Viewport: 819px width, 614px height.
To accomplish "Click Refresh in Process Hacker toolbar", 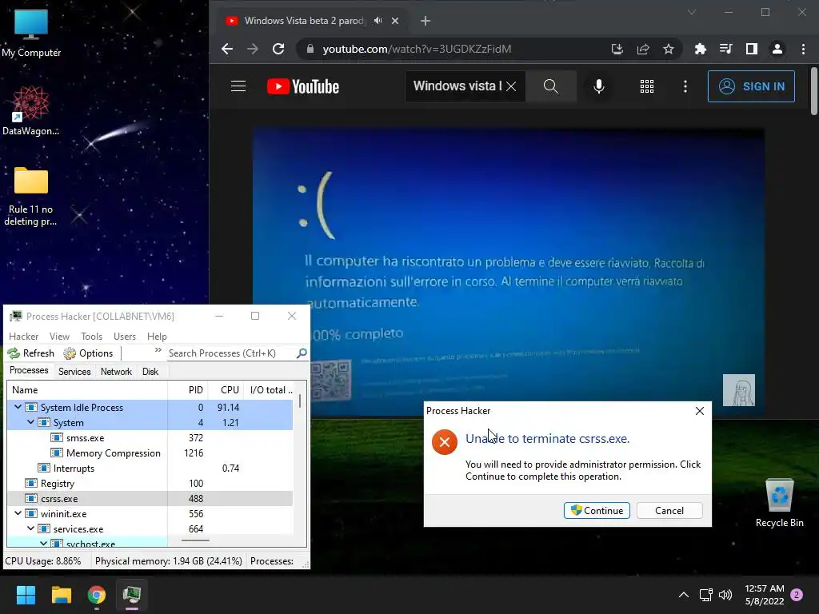I will pyautogui.click(x=31, y=353).
